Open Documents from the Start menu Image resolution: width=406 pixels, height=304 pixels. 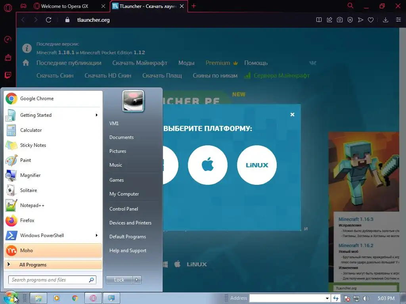point(121,137)
